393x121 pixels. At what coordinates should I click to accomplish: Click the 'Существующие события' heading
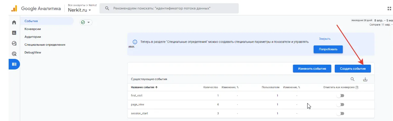pyautogui.click(x=149, y=79)
